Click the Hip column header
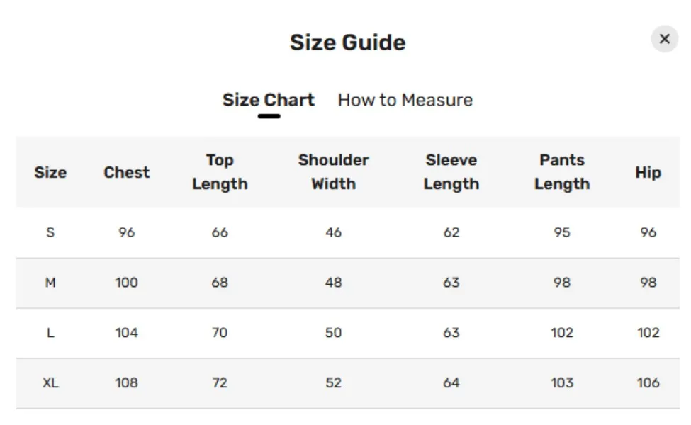 point(648,172)
